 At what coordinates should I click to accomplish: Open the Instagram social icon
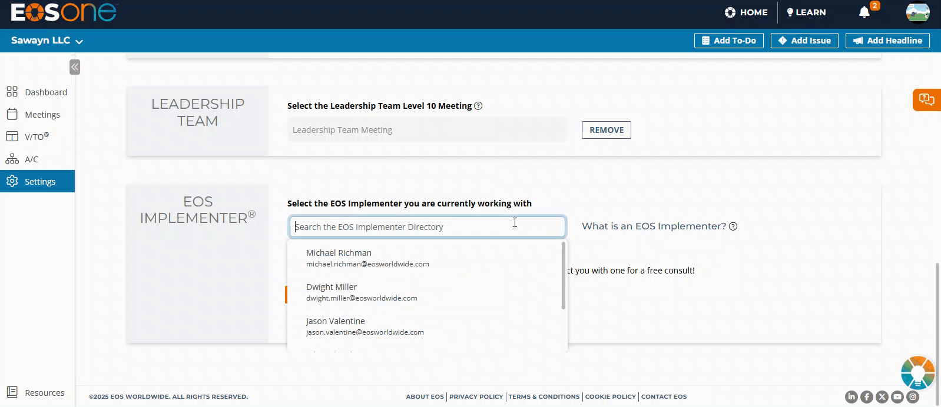[x=913, y=397]
